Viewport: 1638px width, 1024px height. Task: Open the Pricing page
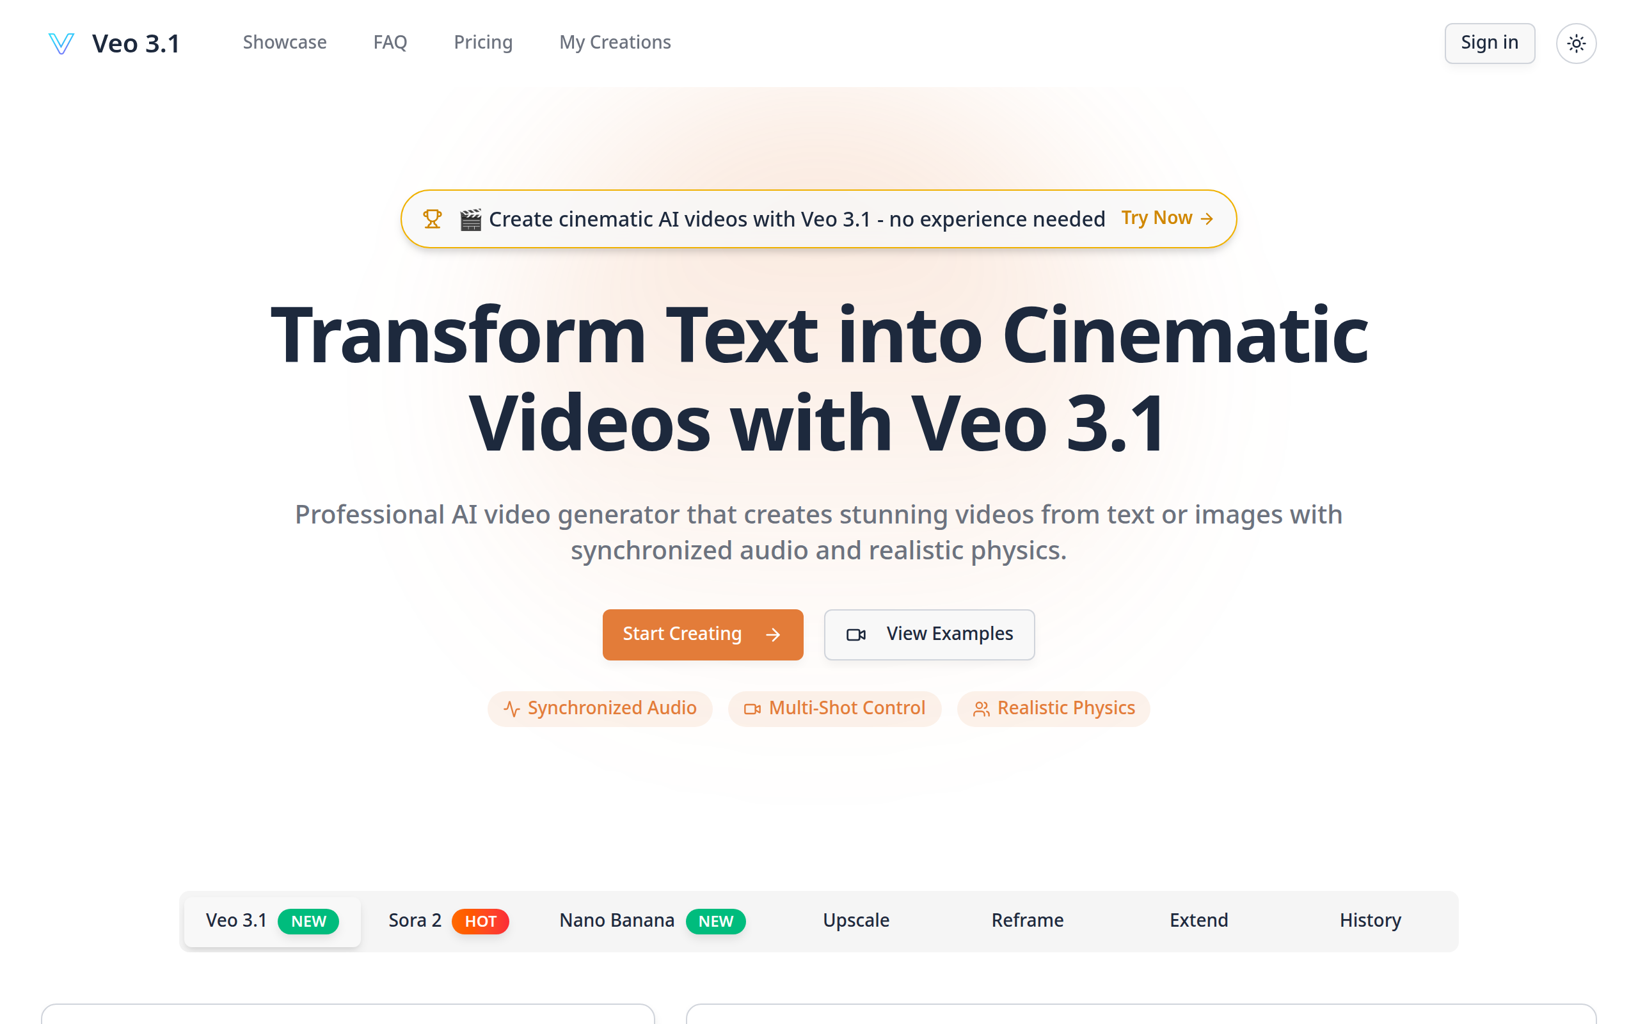482,43
